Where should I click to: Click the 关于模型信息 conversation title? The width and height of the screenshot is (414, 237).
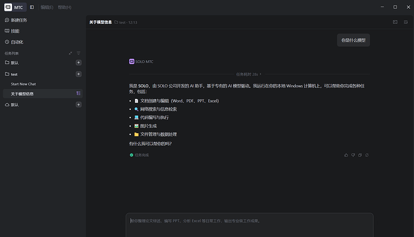click(x=100, y=22)
